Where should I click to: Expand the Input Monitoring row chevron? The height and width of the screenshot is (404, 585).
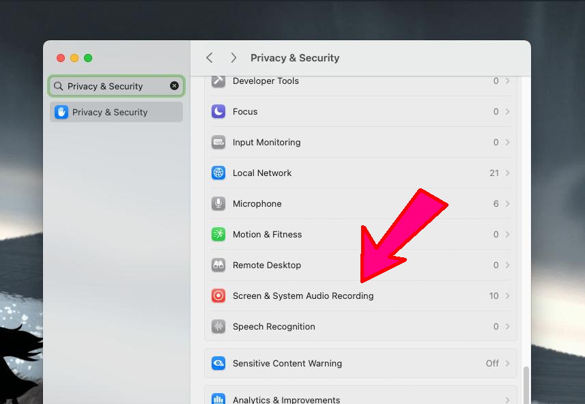(507, 142)
